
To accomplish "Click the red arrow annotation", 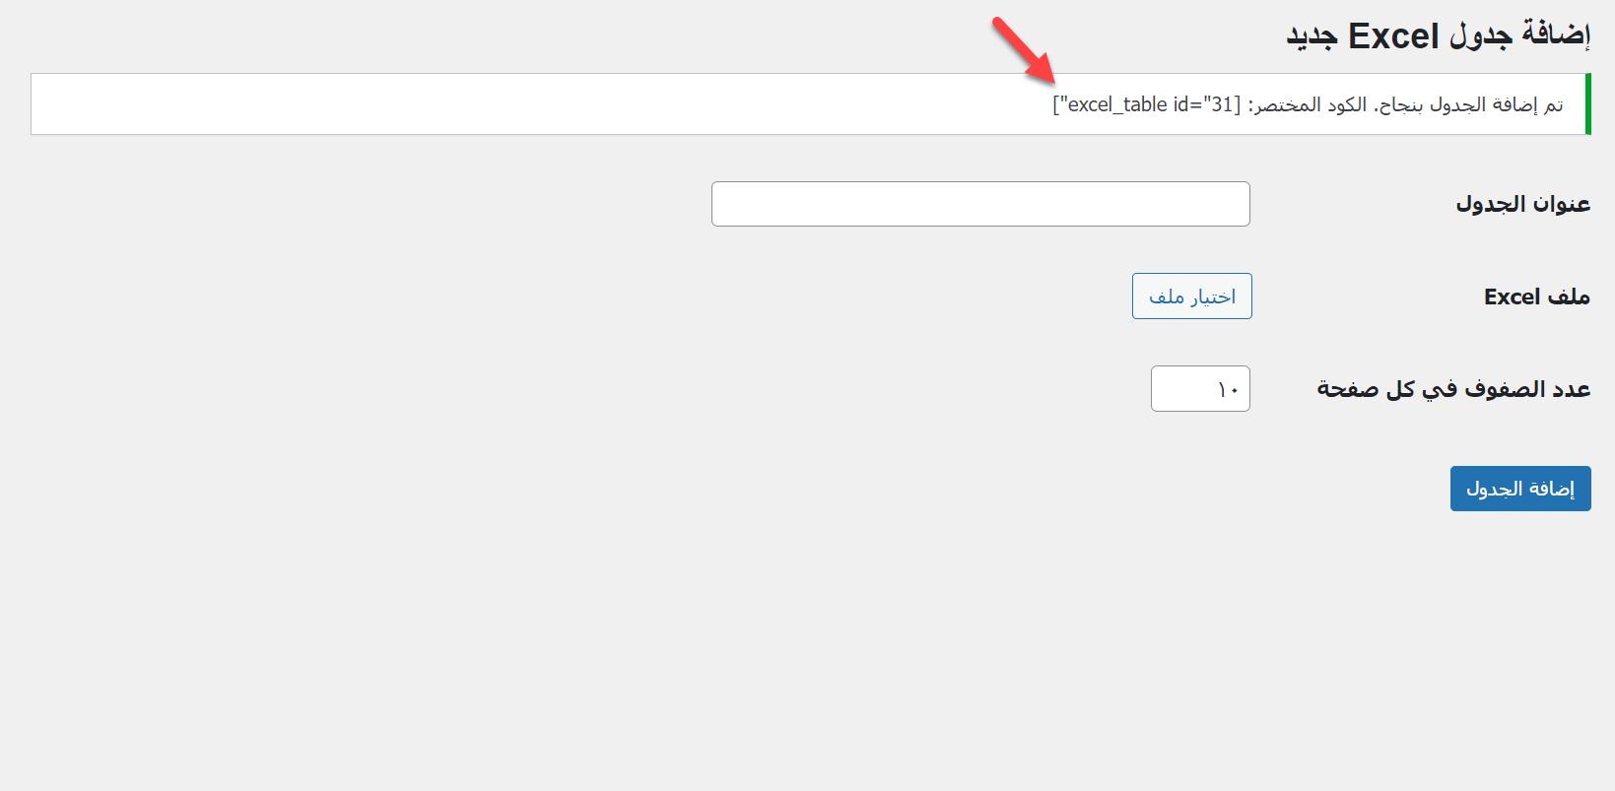I will click(1025, 50).
